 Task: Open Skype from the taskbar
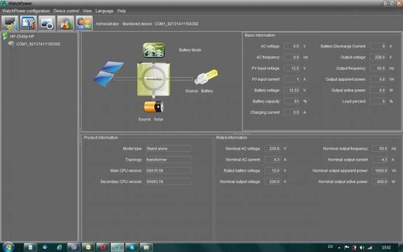132,247
